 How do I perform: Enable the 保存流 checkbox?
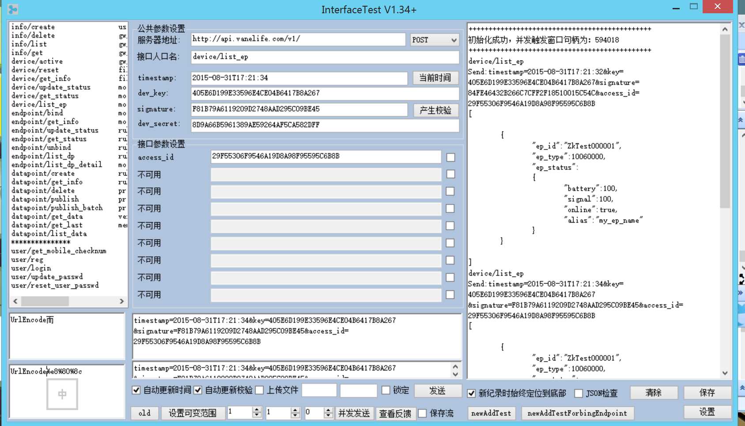pyautogui.click(x=423, y=413)
